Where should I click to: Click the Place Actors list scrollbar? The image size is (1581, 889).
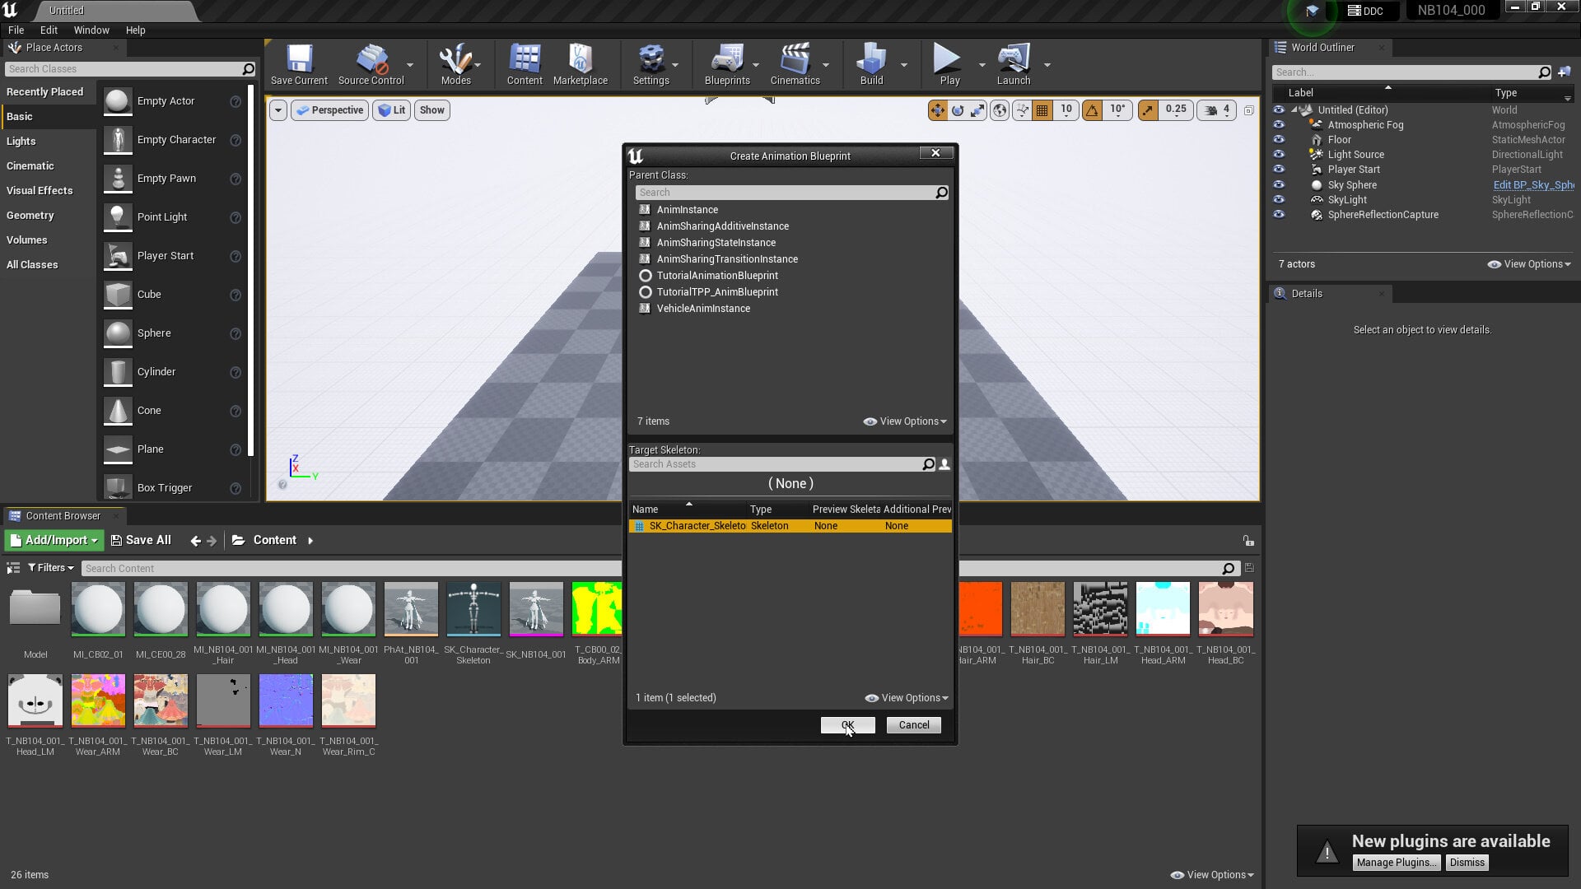click(250, 268)
